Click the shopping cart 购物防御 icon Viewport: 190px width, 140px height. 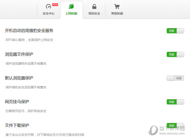tap(117, 7)
